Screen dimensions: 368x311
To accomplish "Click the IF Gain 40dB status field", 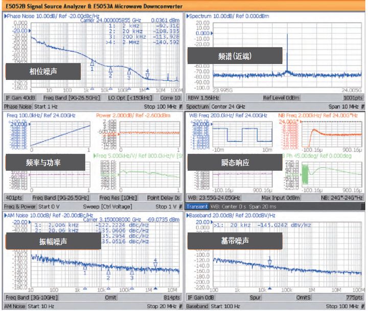I will 20,98.
